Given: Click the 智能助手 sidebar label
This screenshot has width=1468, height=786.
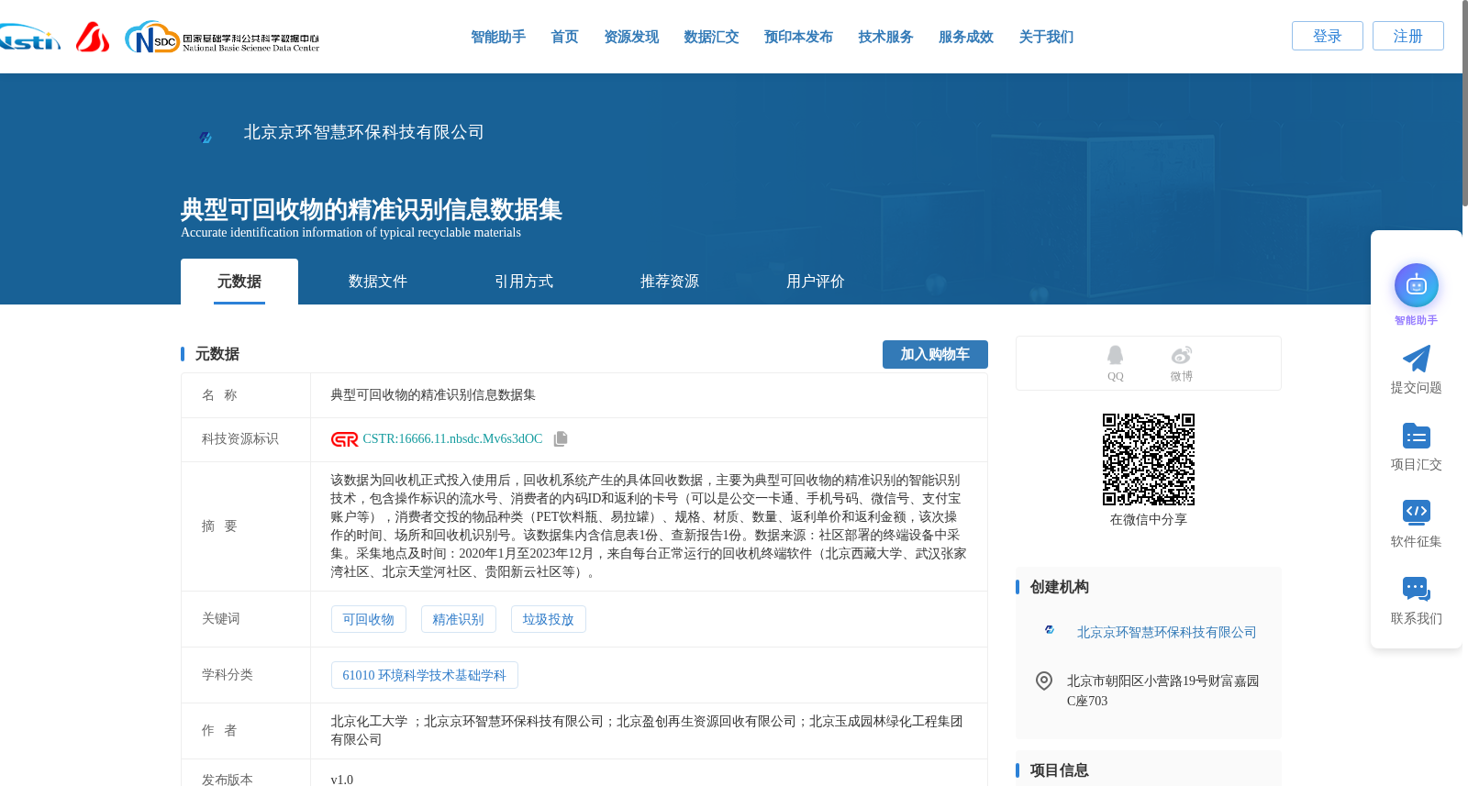Looking at the screenshot, I should point(1416,320).
